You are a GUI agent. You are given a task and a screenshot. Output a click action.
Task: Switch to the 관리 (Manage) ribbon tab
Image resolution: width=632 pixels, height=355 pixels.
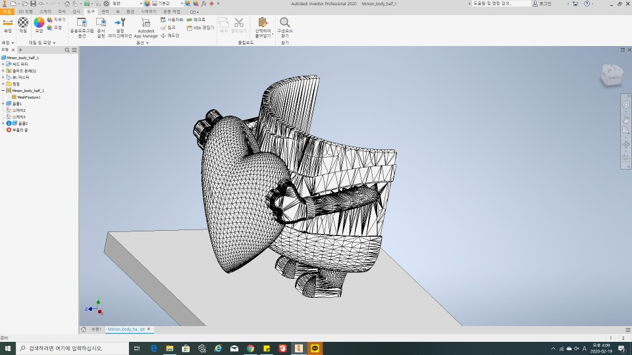click(105, 12)
